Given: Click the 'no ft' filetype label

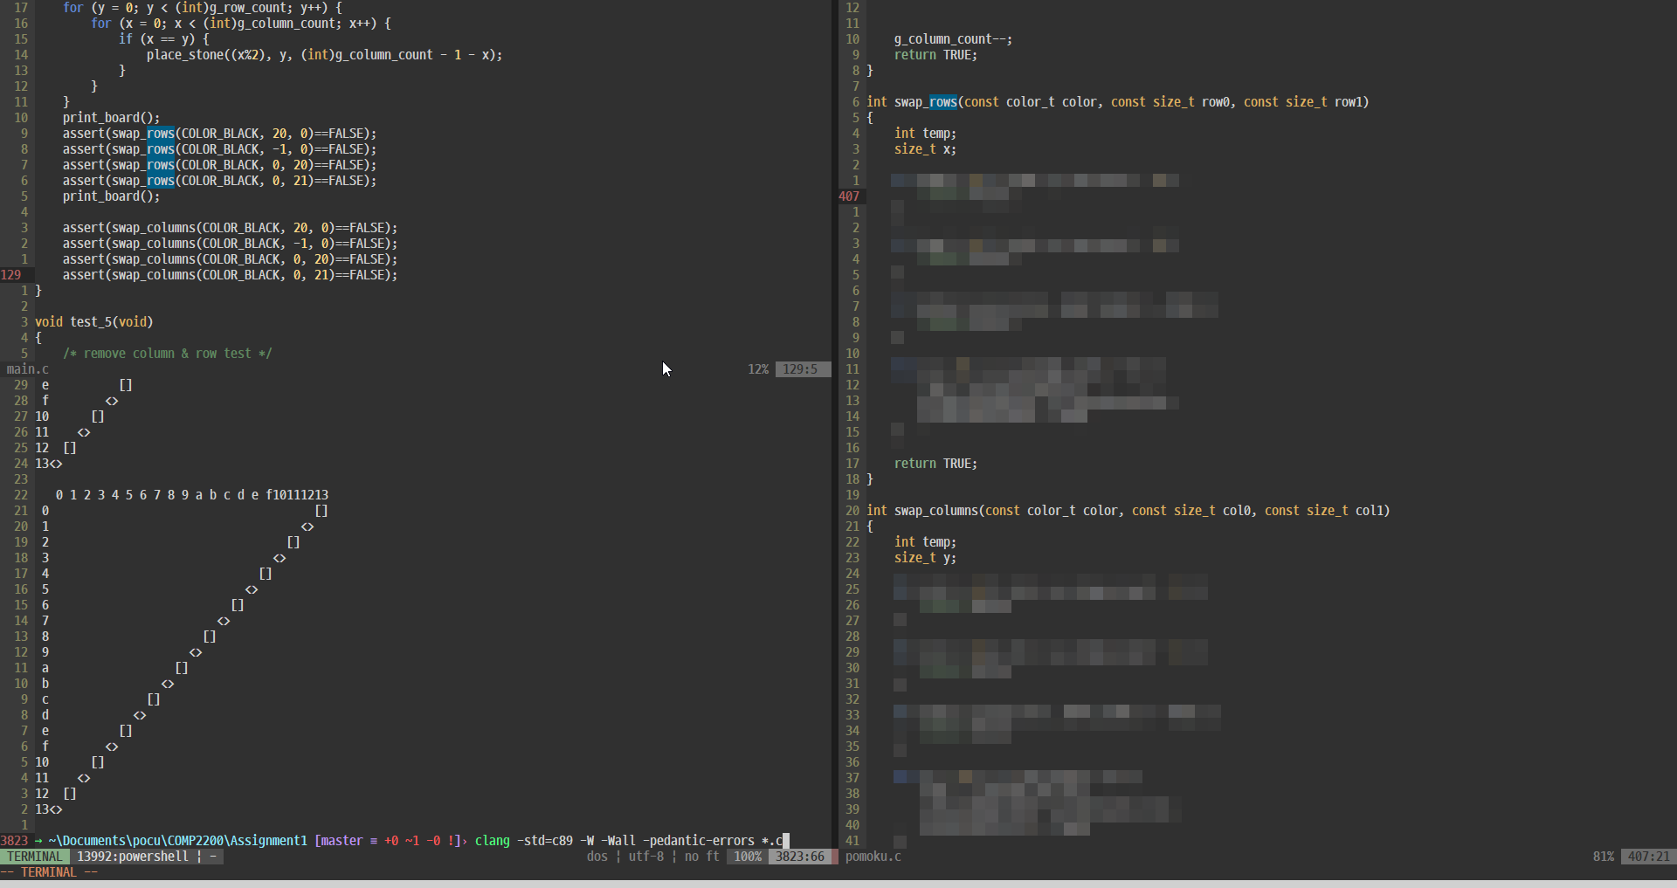Looking at the screenshot, I should (702, 857).
